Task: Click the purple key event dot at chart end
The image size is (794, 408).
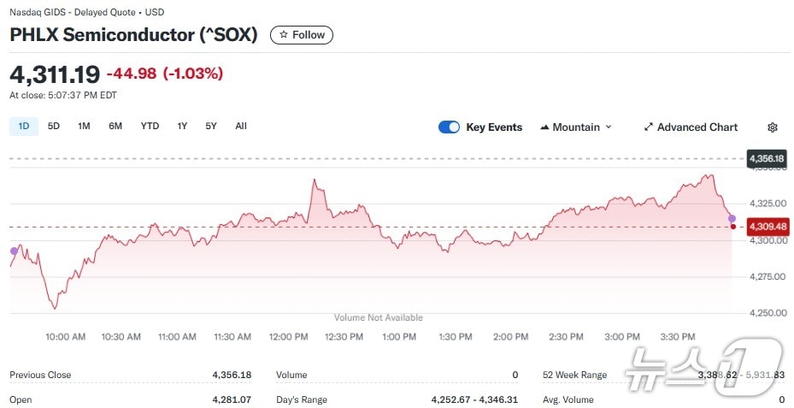Action: tap(732, 219)
